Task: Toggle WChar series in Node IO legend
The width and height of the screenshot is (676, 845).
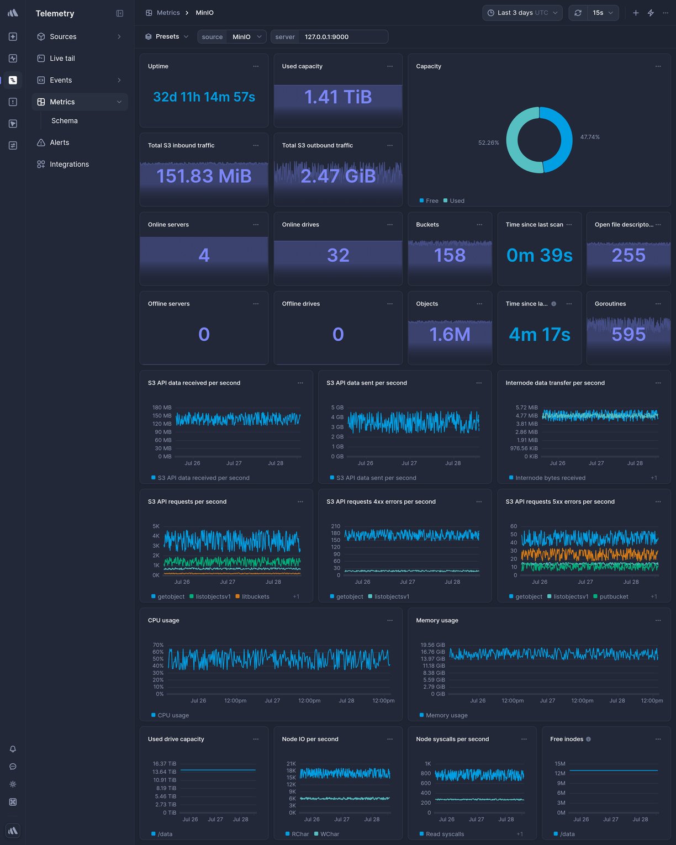Action: [x=326, y=834]
